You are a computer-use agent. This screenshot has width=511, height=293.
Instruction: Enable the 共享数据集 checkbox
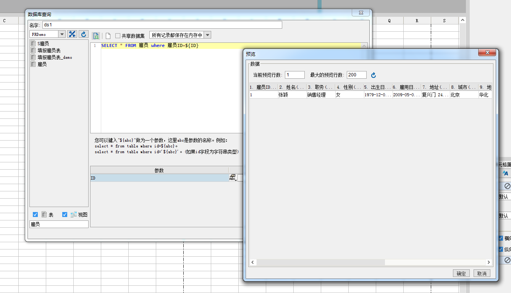pyautogui.click(x=118, y=36)
